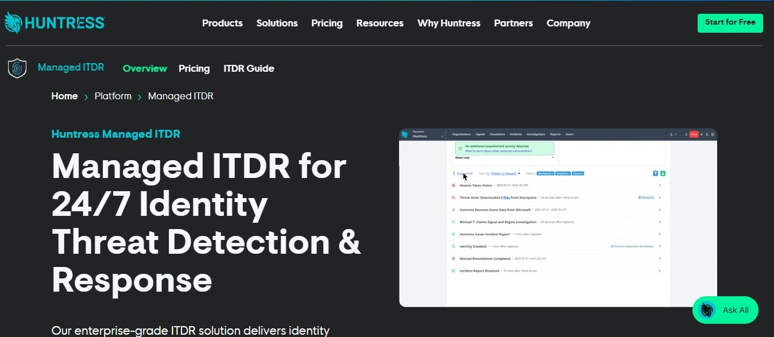Click the Expand All control in the timeline
This screenshot has height=337, width=774.
[x=463, y=173]
